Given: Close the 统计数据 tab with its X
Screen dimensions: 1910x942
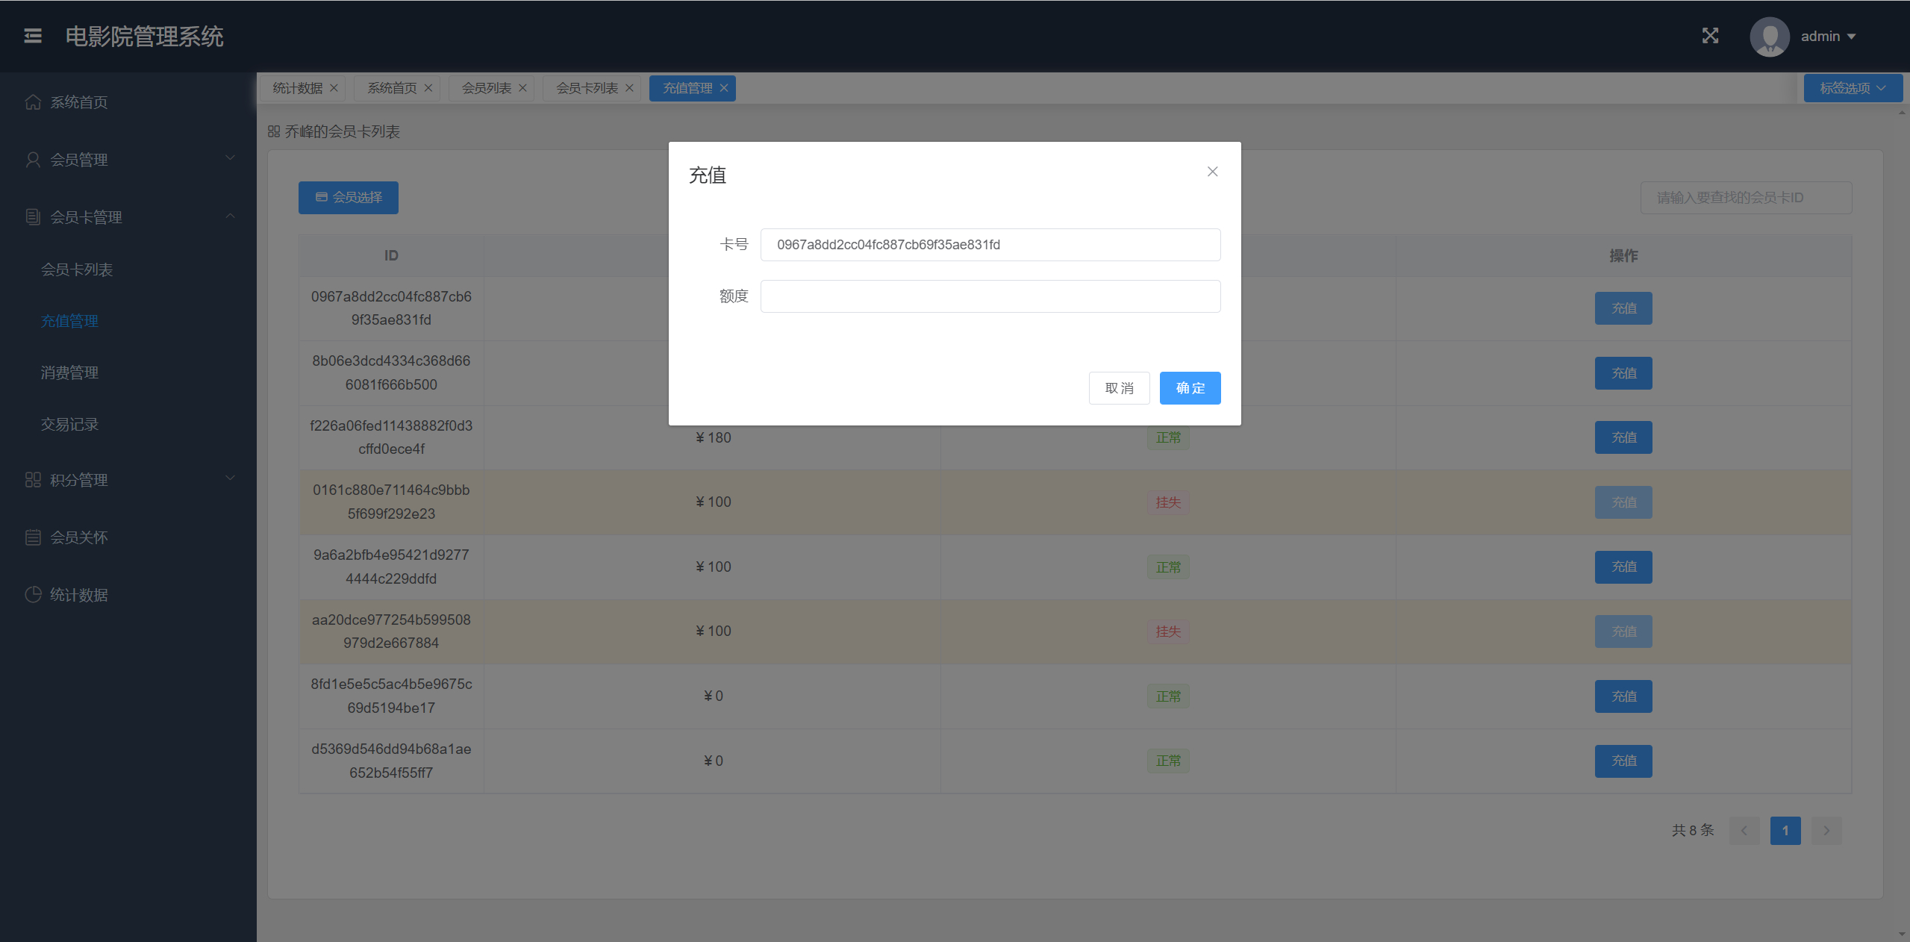Looking at the screenshot, I should coord(334,88).
